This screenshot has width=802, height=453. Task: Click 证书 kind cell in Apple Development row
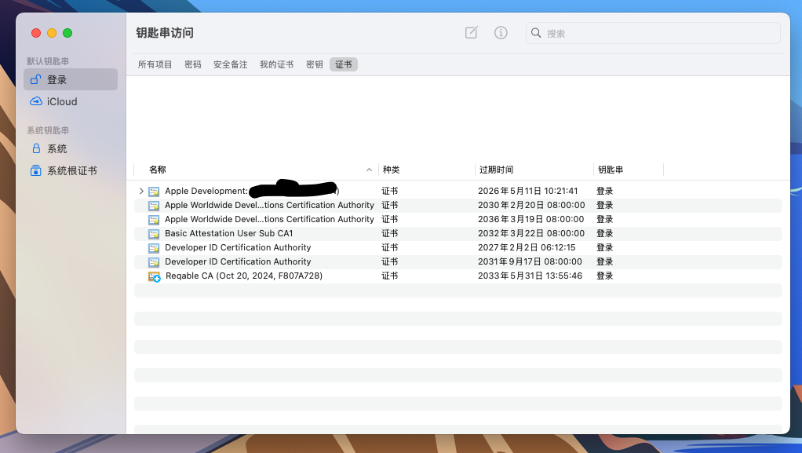[390, 191]
